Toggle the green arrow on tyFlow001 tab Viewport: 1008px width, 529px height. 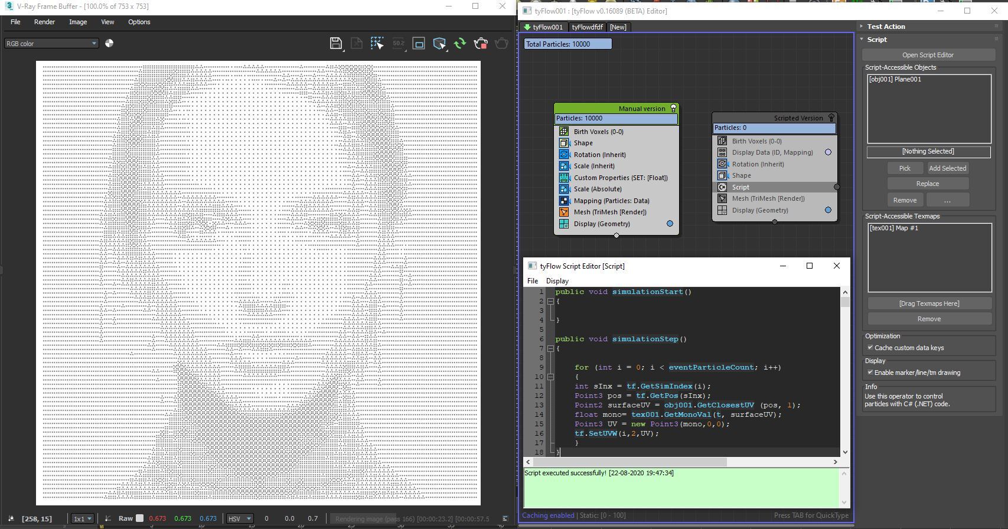click(527, 27)
